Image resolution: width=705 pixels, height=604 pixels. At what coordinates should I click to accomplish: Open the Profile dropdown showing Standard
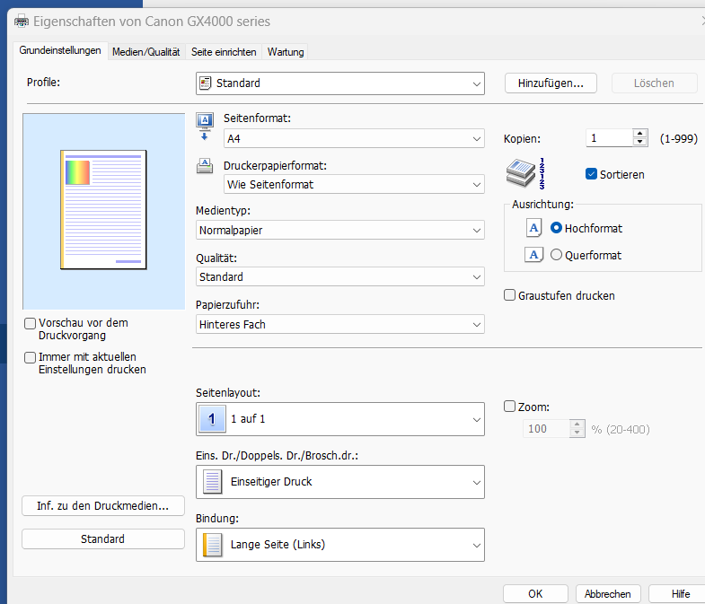(x=340, y=83)
